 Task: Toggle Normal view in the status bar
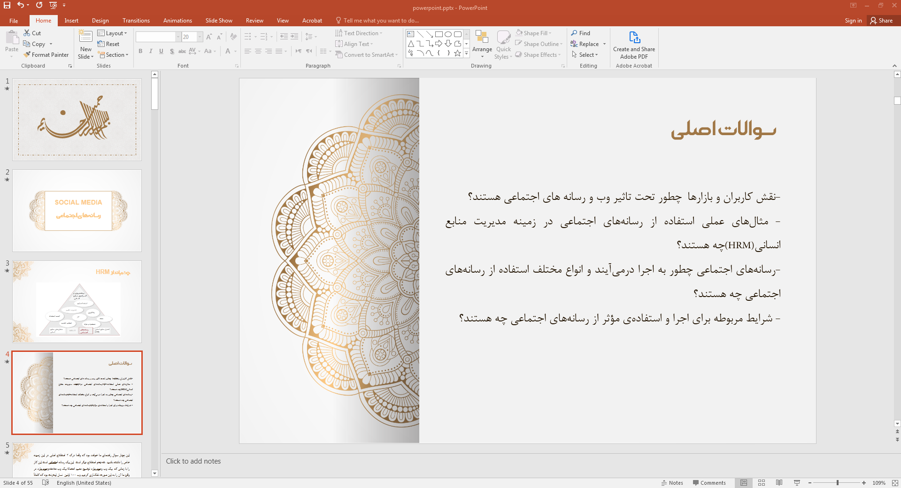(x=744, y=483)
